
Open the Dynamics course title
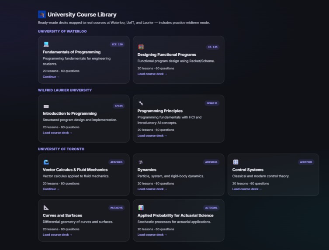pyautogui.click(x=147, y=170)
